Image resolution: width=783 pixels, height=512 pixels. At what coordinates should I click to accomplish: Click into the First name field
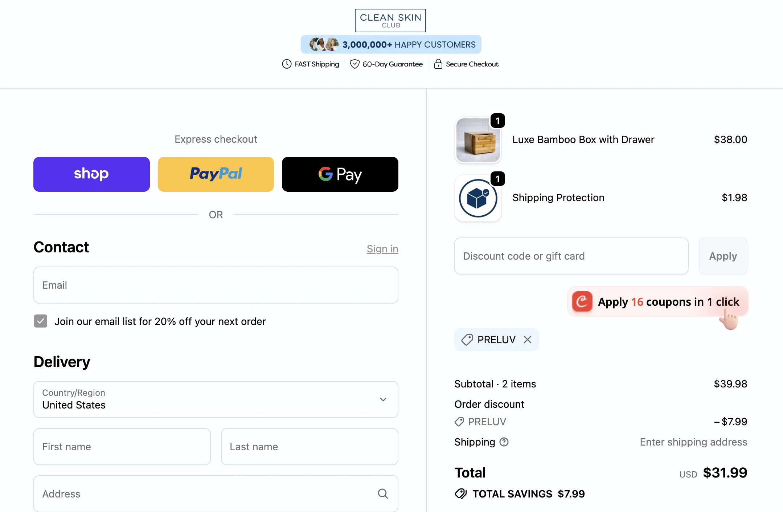tap(122, 447)
